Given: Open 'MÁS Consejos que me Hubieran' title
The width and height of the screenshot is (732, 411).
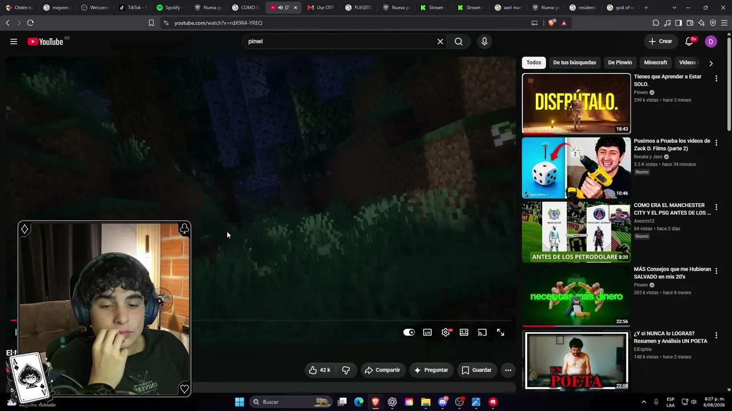Looking at the screenshot, I should 672,273.
